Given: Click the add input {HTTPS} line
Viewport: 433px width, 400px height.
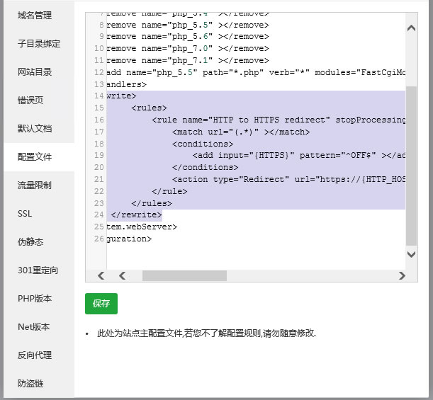Looking at the screenshot, I should [x=299, y=156].
